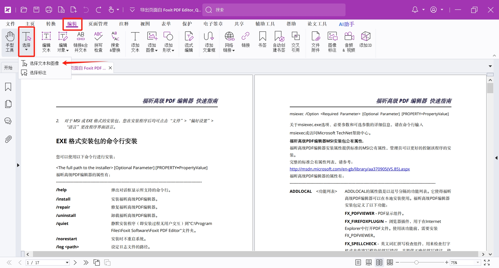Jump to the last page
499x268 pixels.
(86, 263)
